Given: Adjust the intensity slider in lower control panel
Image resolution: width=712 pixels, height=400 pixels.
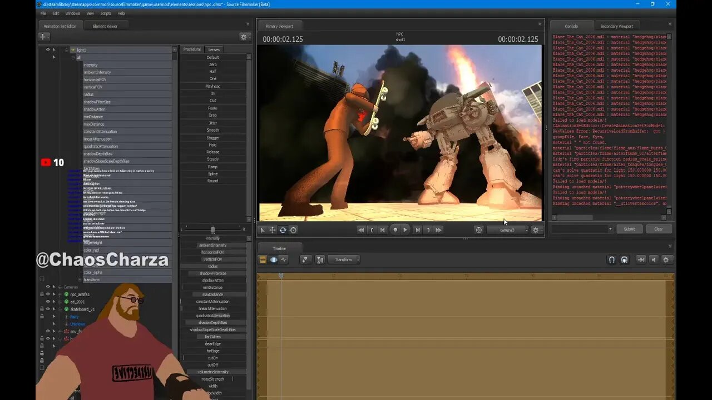Looking at the screenshot, I should point(212,238).
